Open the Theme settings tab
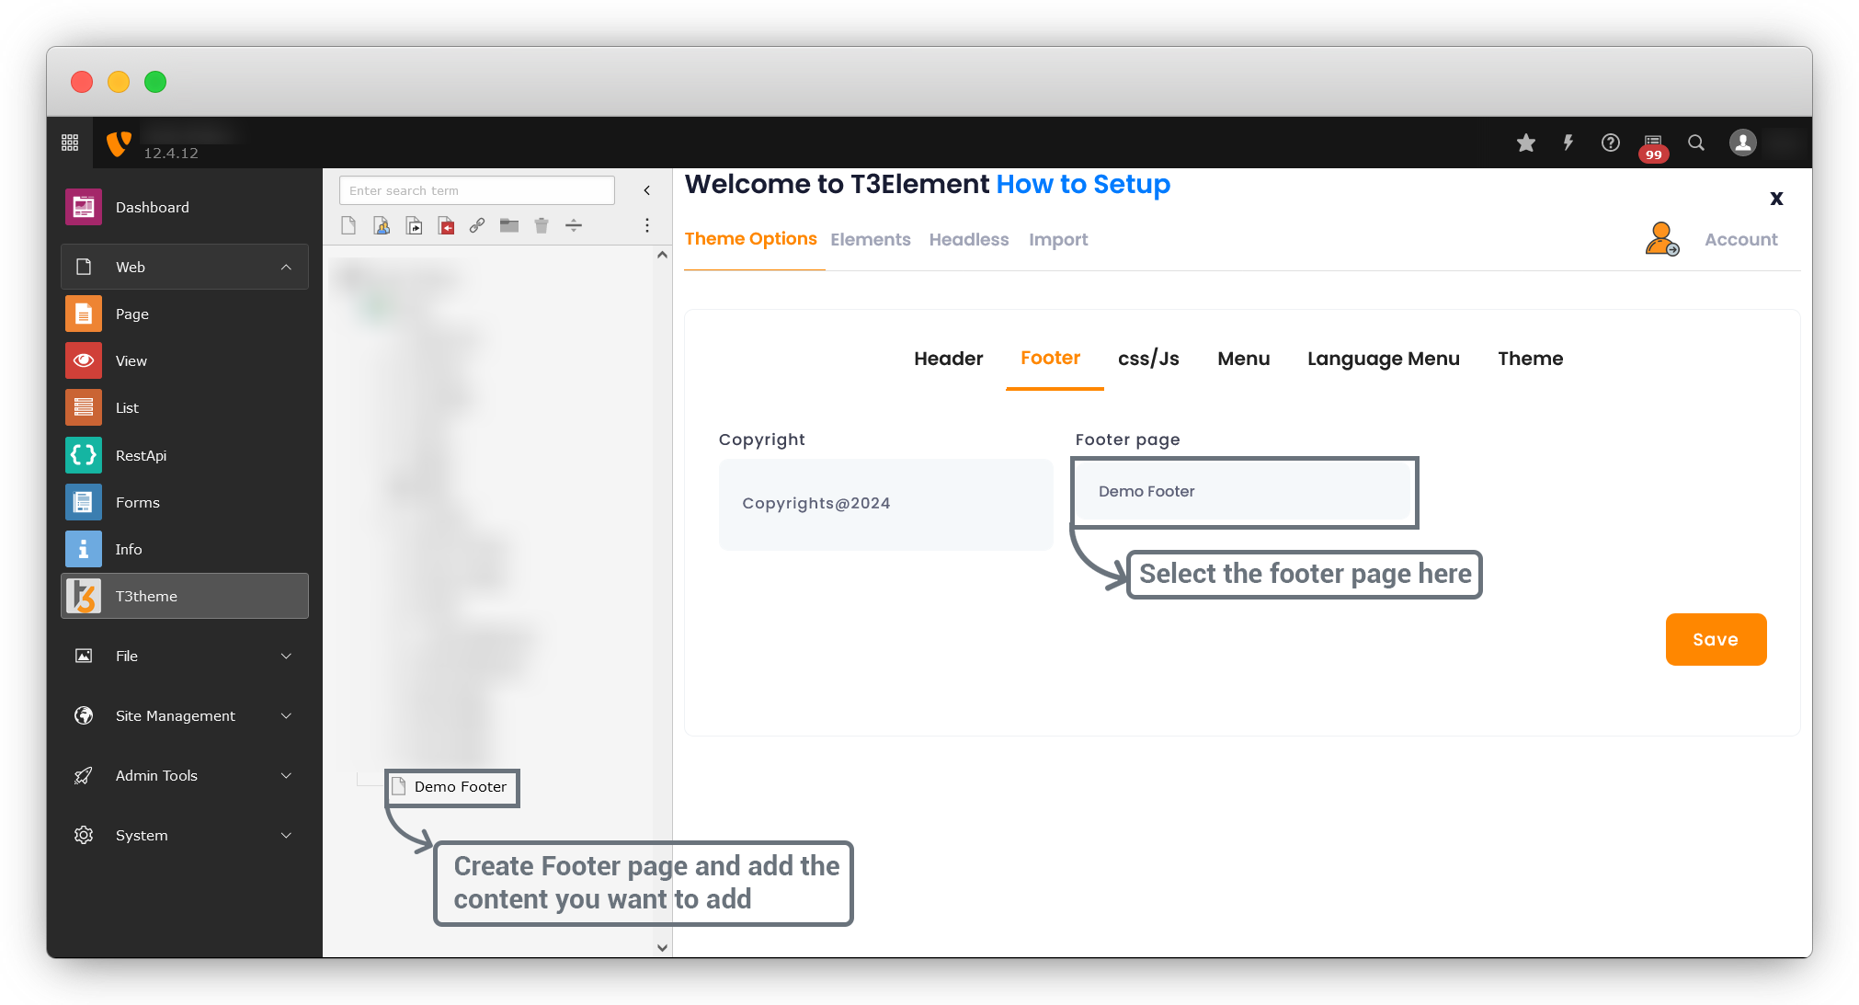Viewport: 1859px width, 1005px height. point(1530,359)
